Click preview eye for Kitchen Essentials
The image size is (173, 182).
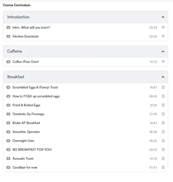click(x=163, y=36)
